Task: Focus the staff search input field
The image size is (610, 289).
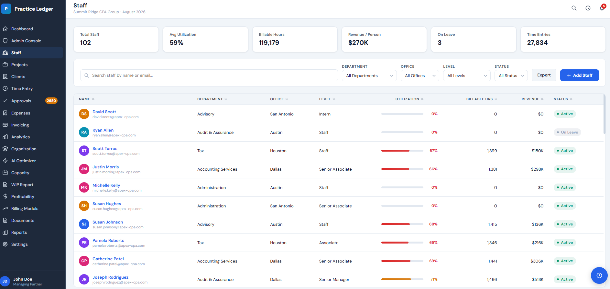Action: click(x=209, y=75)
